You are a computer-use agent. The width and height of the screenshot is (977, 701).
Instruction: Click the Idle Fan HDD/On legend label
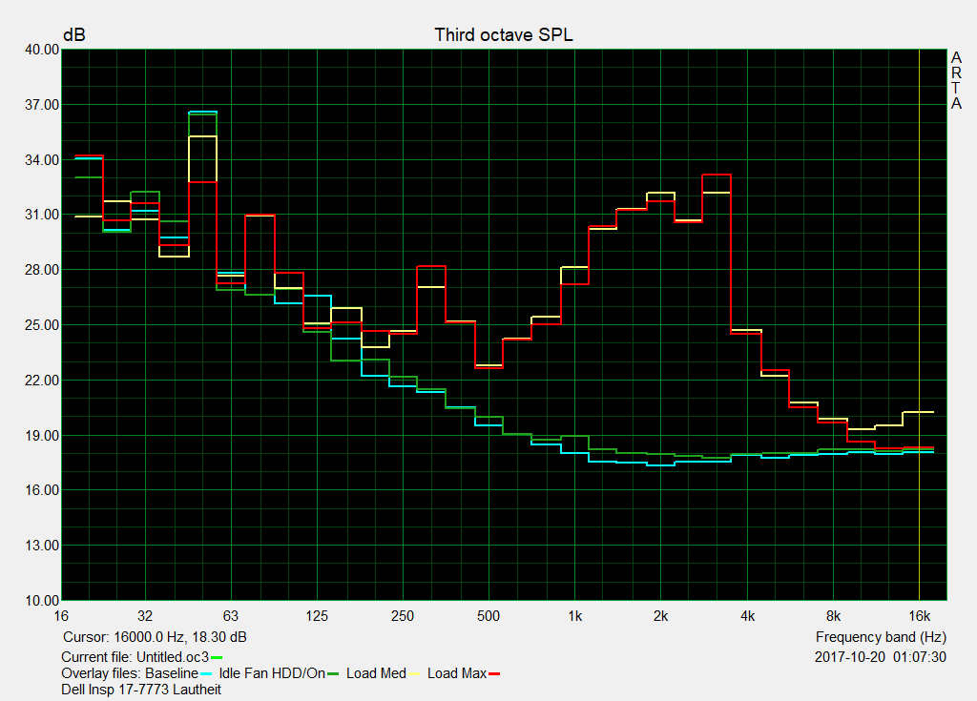[272, 673]
